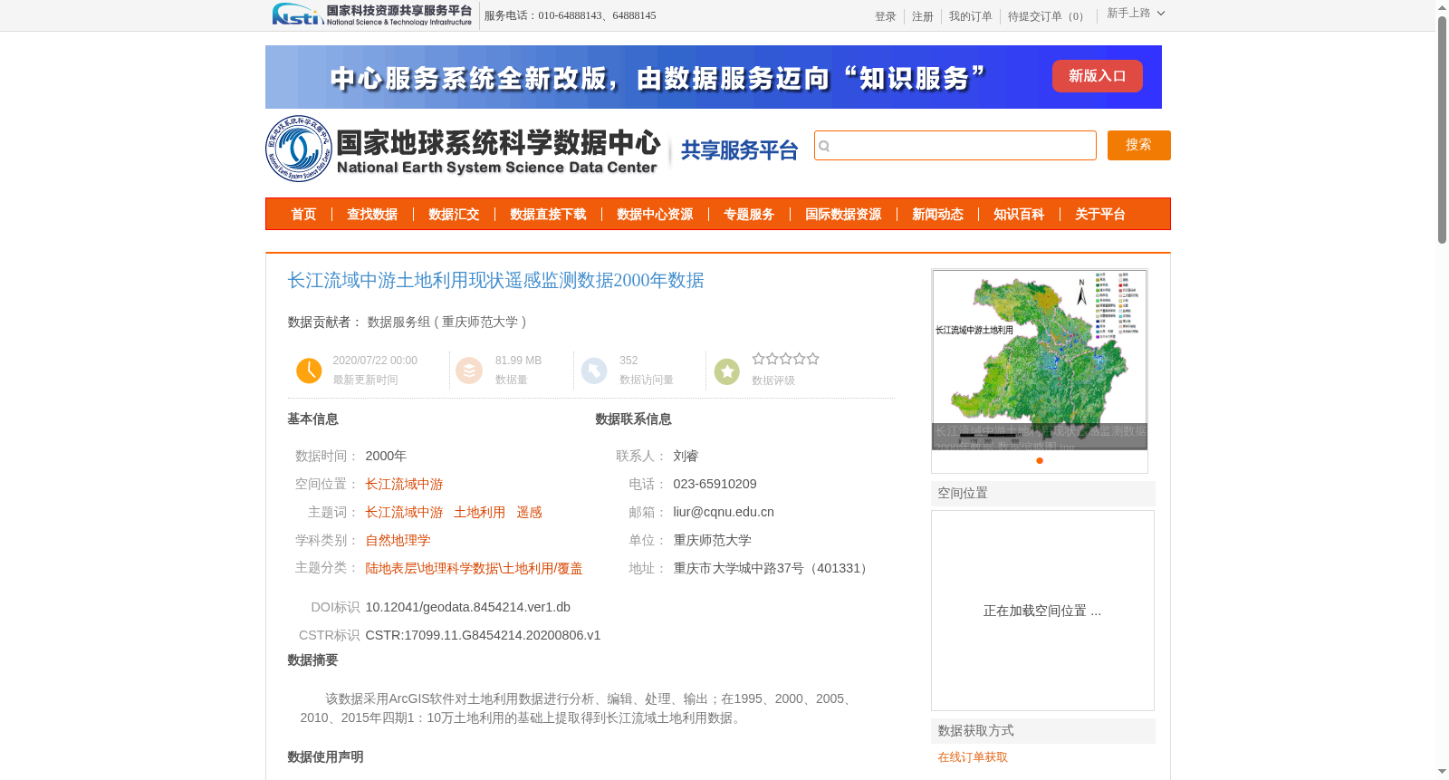Screen dimensions: 1449x780
Task: Click the 长江流域中游 spatial location link
Action: point(404,485)
